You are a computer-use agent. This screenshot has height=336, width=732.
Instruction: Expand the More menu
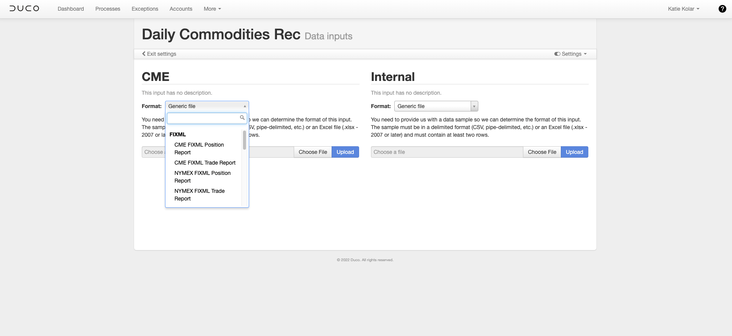(212, 9)
